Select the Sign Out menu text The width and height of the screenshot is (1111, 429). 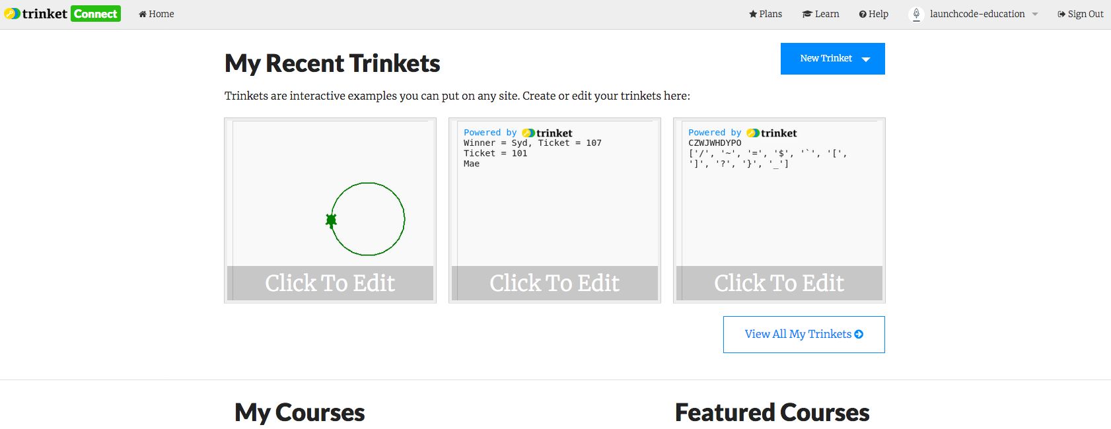(1085, 14)
